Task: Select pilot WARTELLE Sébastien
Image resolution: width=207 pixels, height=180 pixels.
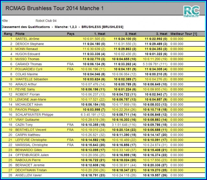Action: [32, 79]
